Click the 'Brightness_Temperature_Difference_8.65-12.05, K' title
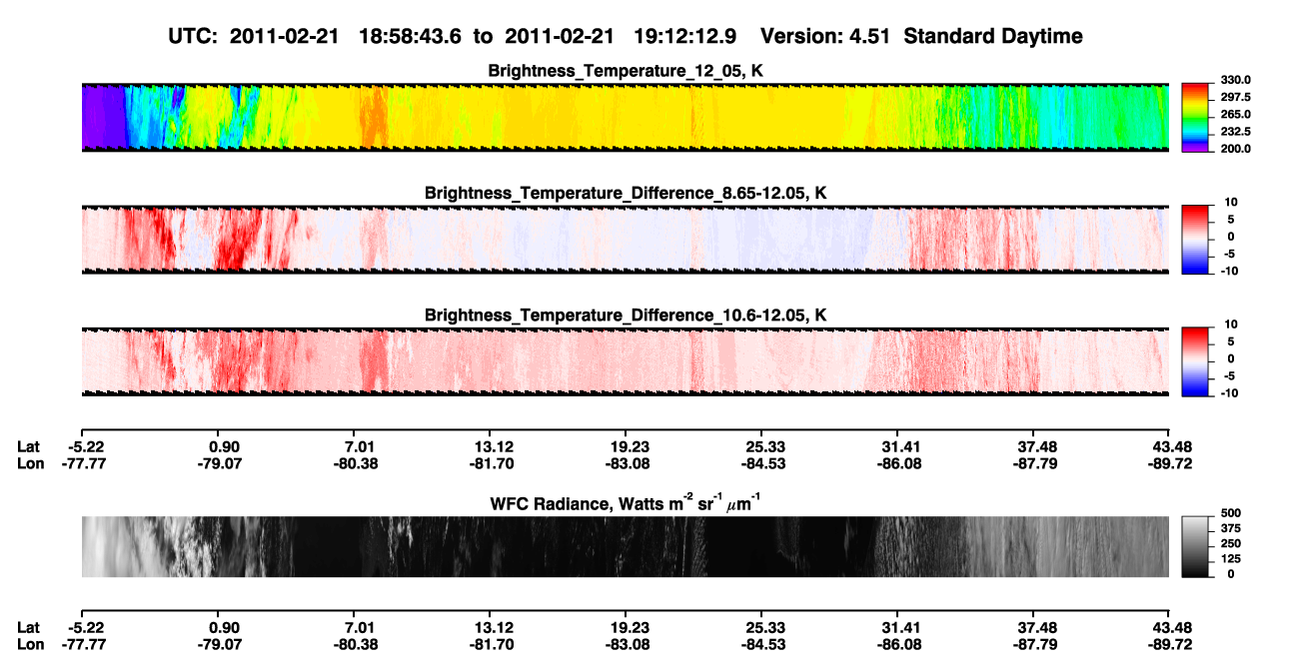The height and width of the screenshot is (666, 1299). pyautogui.click(x=626, y=193)
